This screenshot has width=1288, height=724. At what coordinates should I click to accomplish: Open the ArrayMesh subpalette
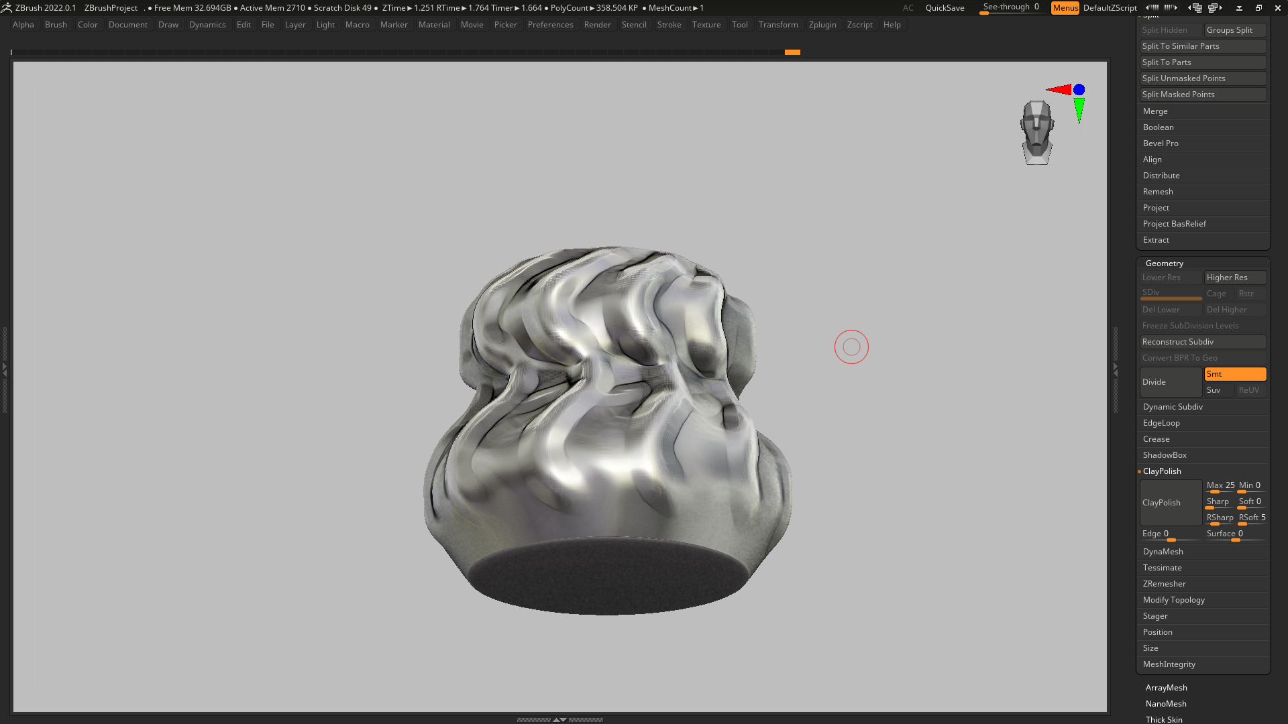point(1166,688)
